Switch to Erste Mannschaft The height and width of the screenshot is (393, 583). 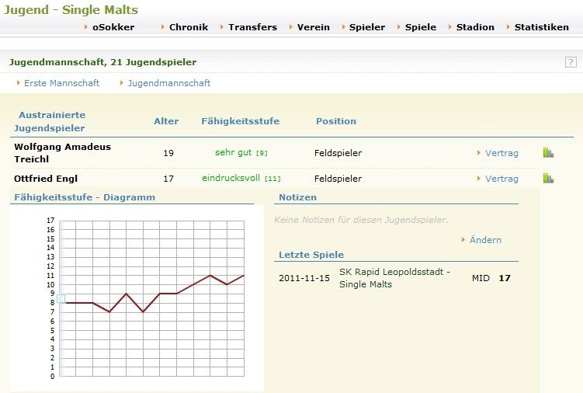(x=61, y=83)
